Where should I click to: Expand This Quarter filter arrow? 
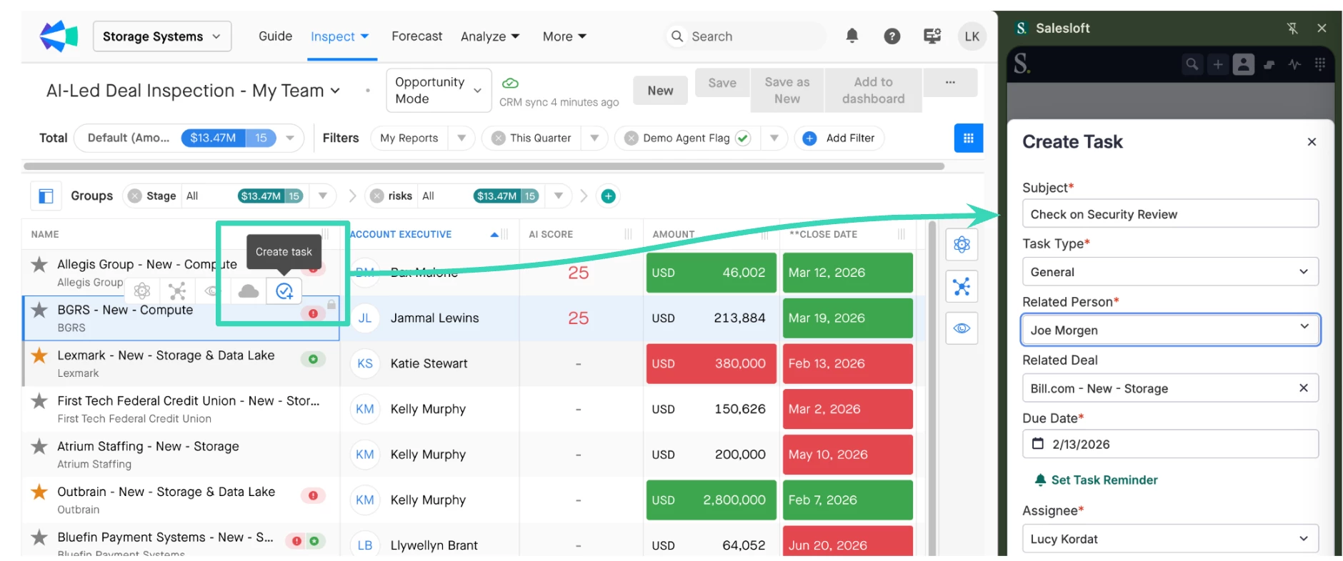point(594,138)
